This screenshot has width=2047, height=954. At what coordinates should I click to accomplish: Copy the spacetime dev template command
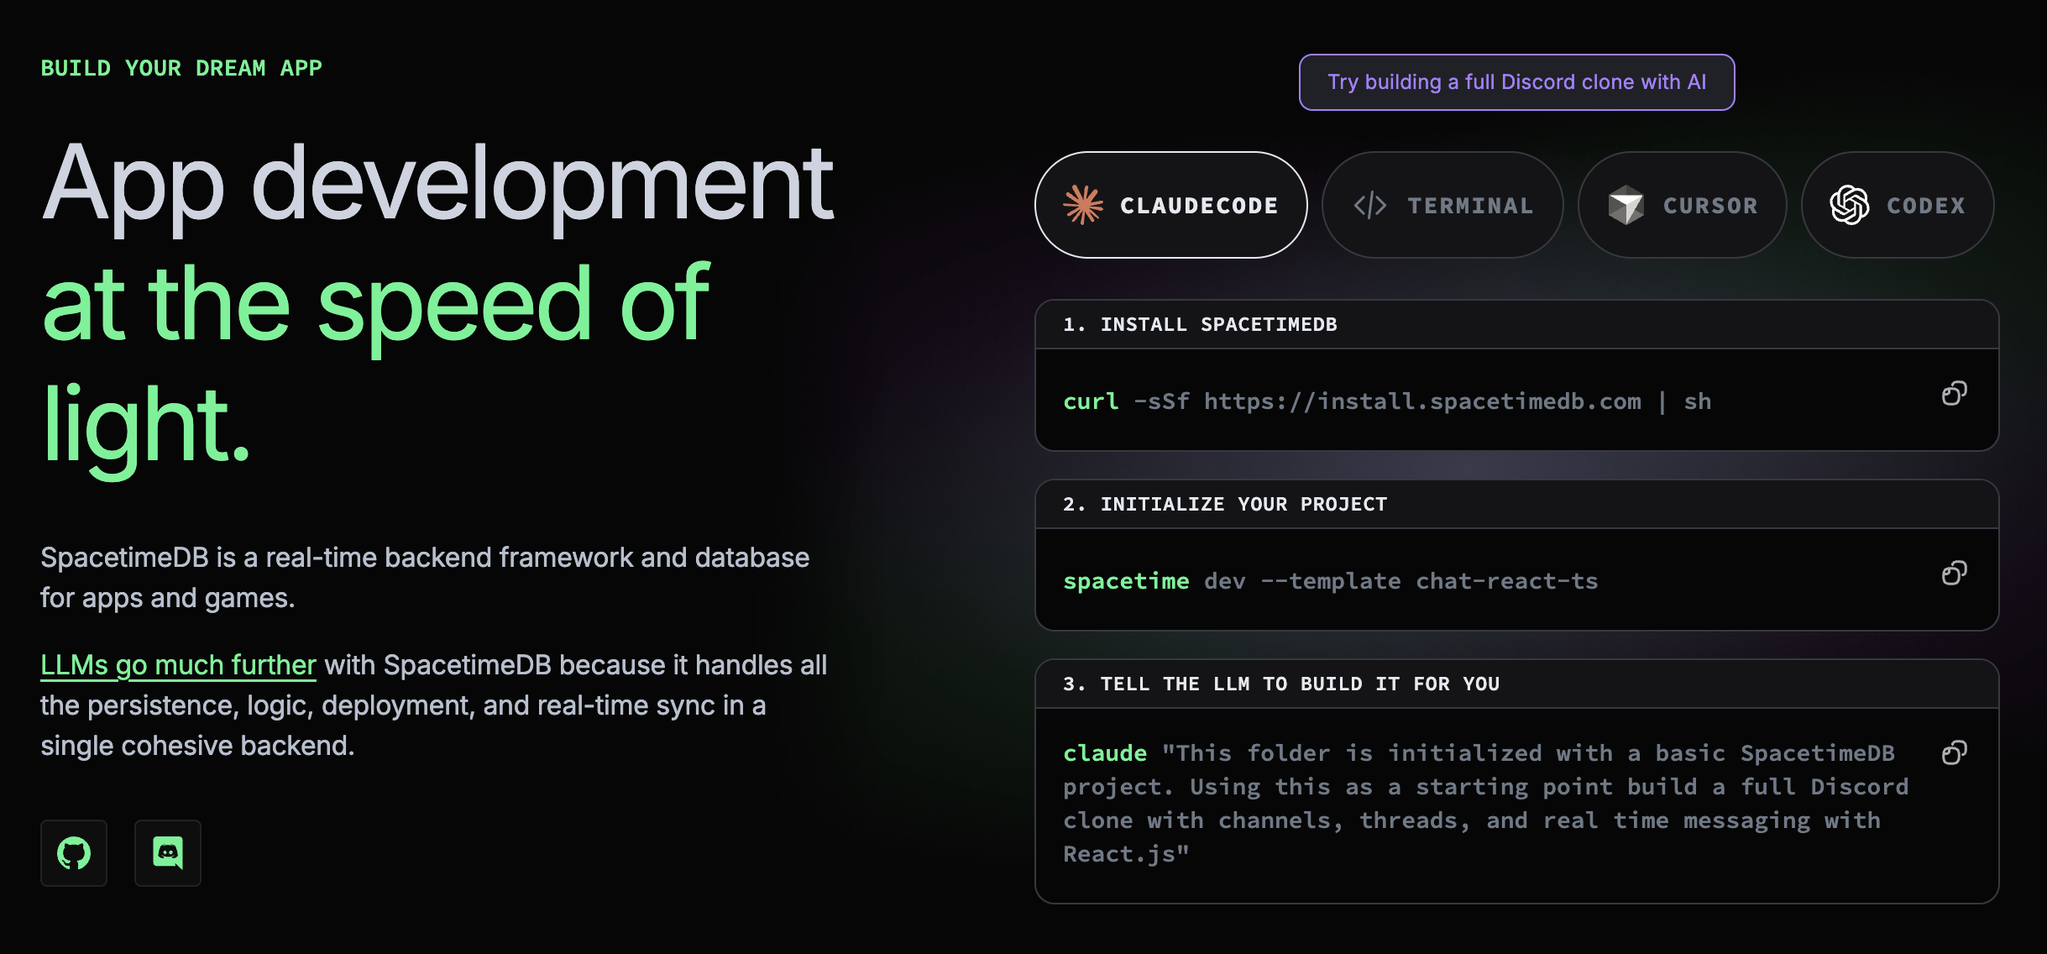pyautogui.click(x=1954, y=574)
